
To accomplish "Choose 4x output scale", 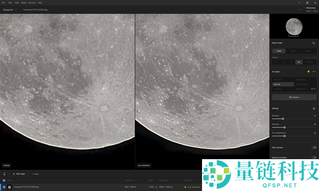I will pyautogui.click(x=291, y=62).
